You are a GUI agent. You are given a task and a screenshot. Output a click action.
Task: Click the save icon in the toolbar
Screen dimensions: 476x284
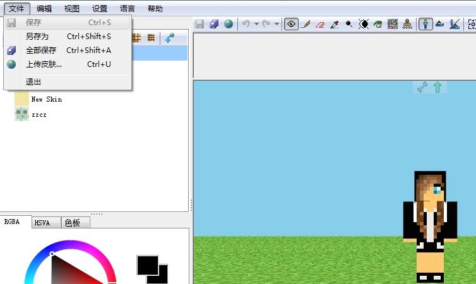click(x=199, y=24)
